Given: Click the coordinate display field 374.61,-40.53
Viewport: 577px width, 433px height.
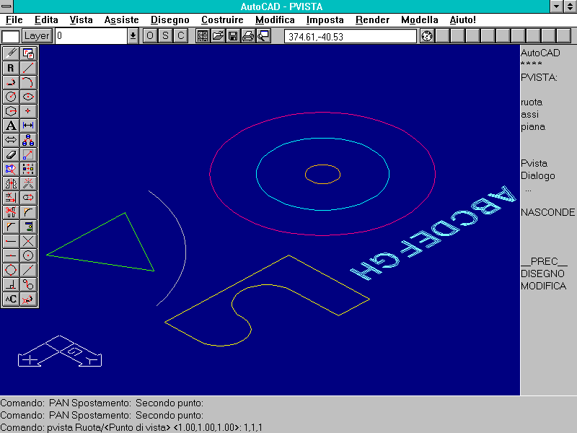Looking at the screenshot, I should click(351, 37).
